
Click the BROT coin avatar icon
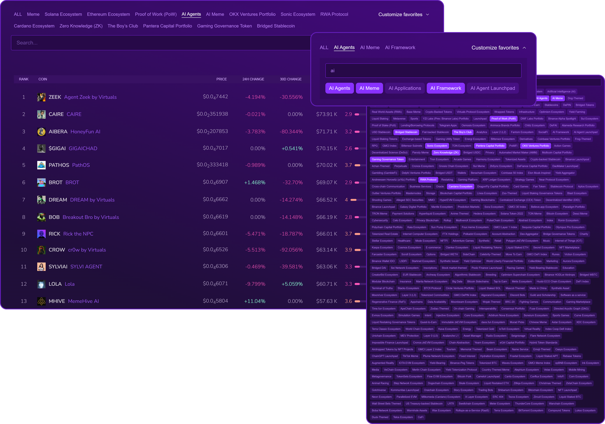(x=41, y=182)
